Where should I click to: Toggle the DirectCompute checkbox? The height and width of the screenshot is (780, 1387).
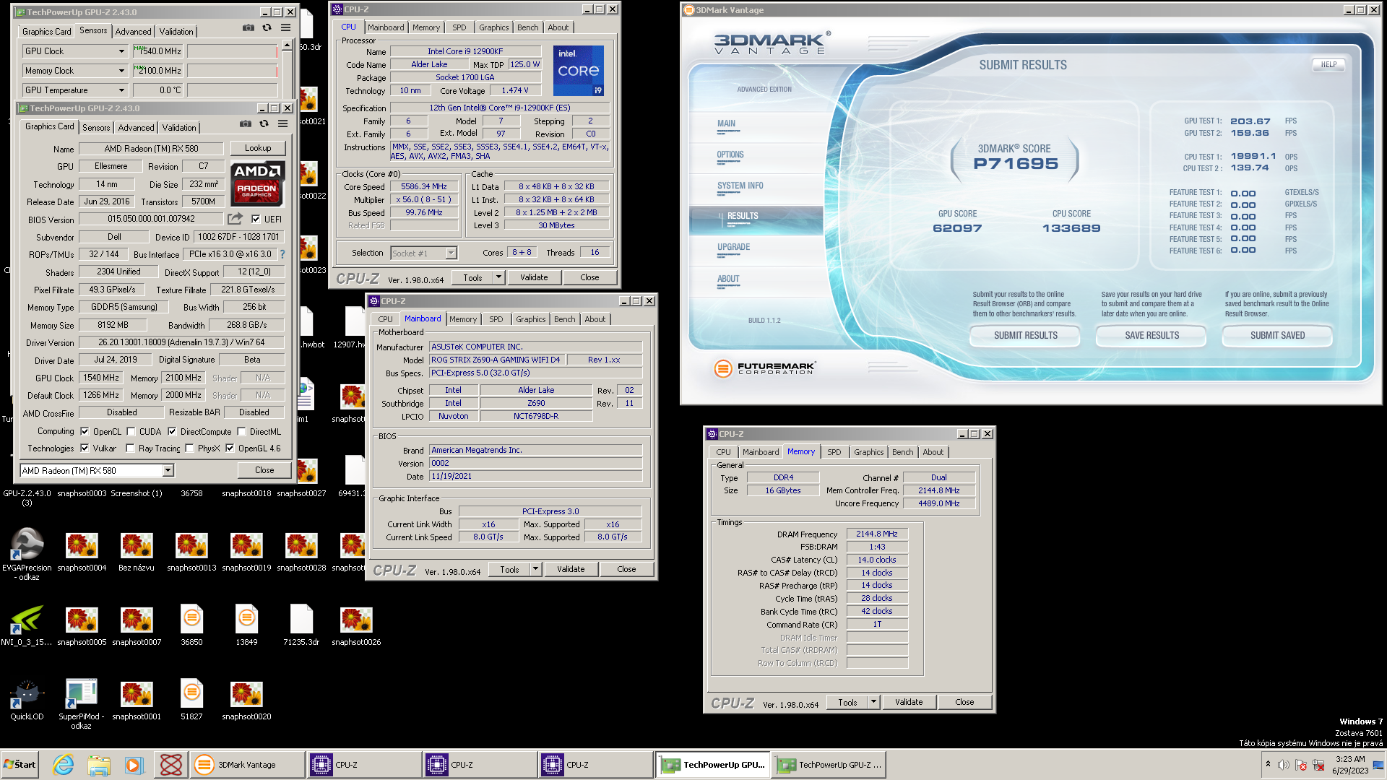click(172, 431)
